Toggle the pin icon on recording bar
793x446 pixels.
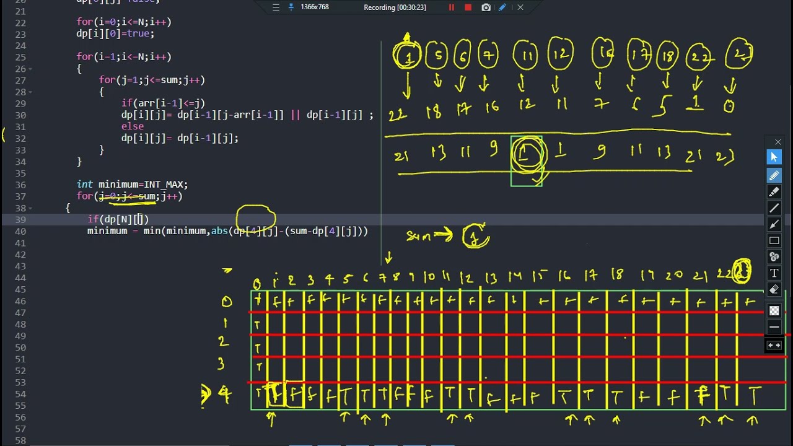tap(291, 7)
